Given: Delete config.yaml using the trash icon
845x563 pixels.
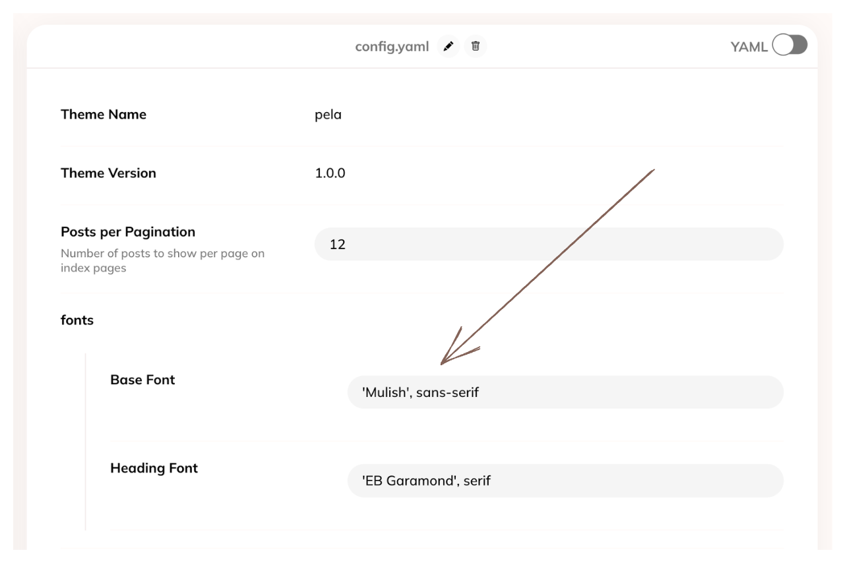Looking at the screenshot, I should click(x=476, y=47).
